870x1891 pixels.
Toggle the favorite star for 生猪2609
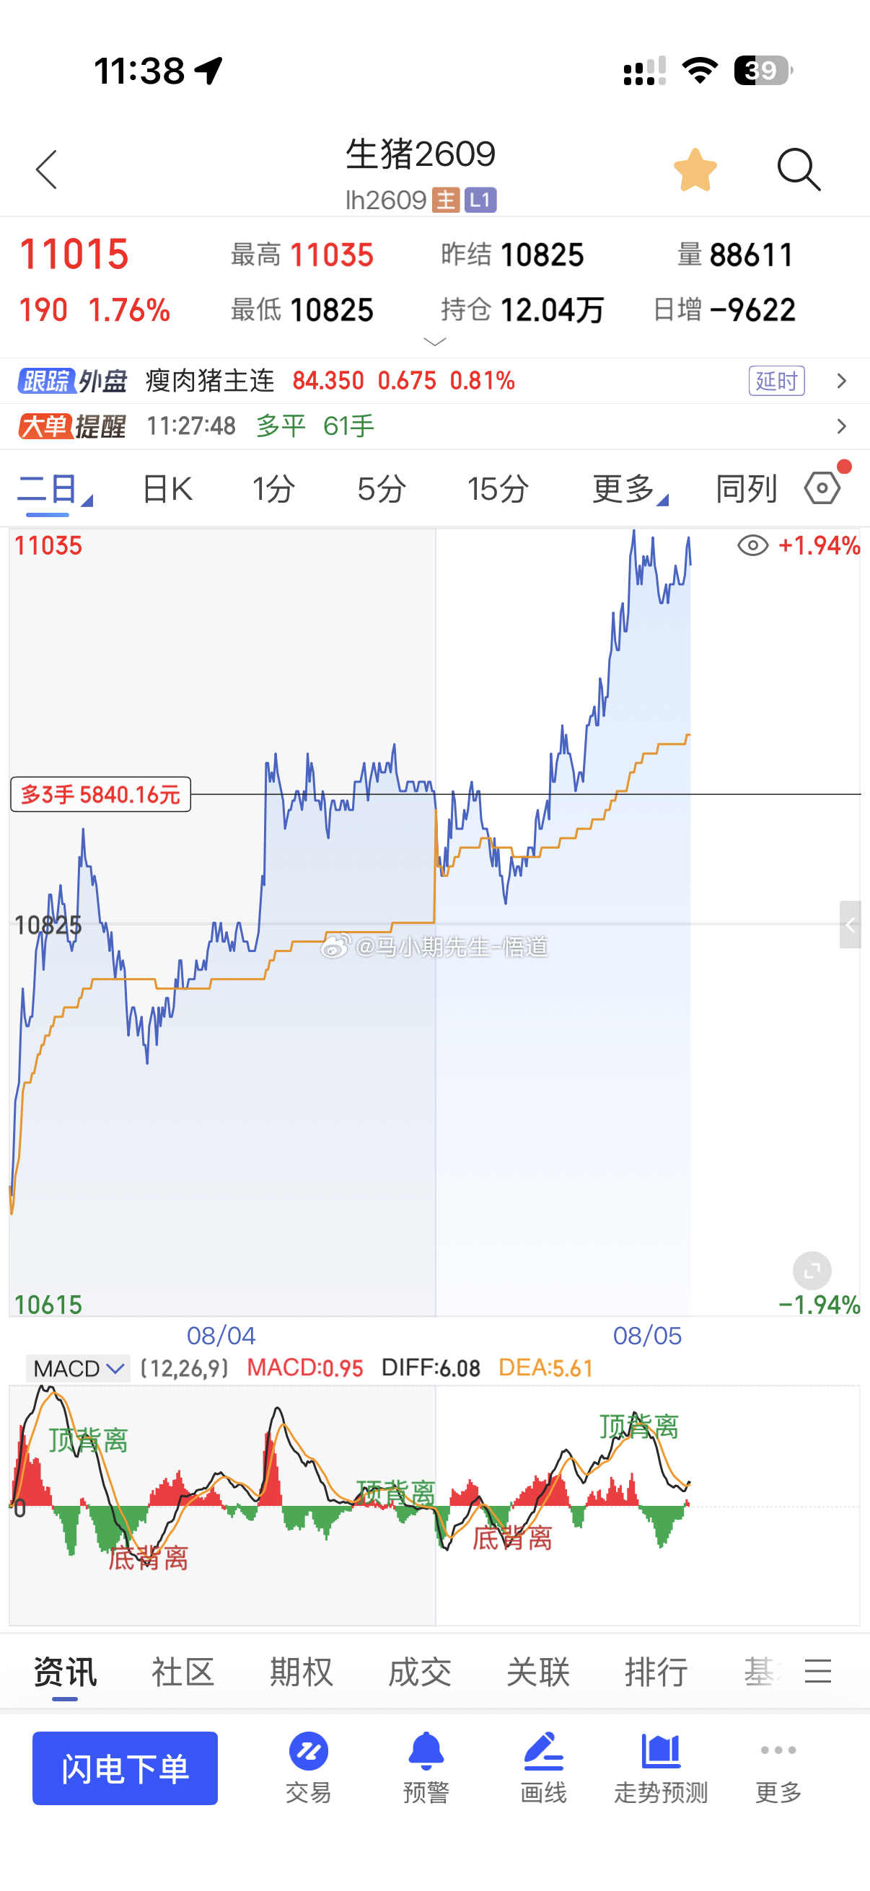click(695, 169)
